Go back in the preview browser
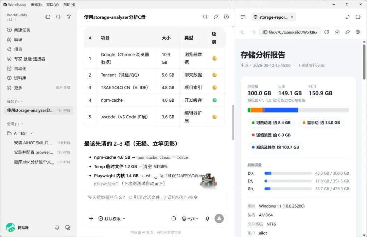 point(243,32)
